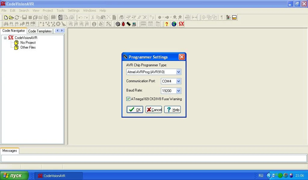Open the Chip Programmer icon
This screenshot has width=308, height=180.
[128, 24]
